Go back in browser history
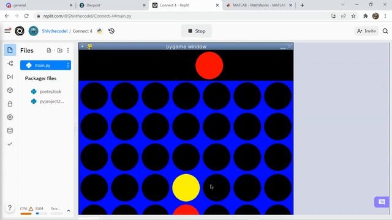Viewport: 392px width, 220px height. pos(7,16)
